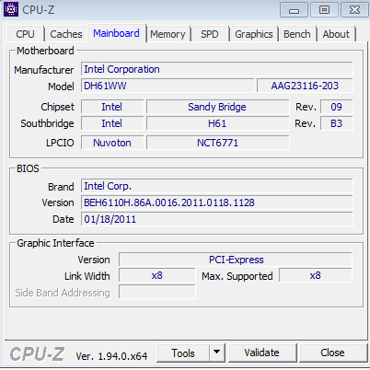Screen dimensions: 370x370
Task: Click the Tools button
Action: click(183, 353)
